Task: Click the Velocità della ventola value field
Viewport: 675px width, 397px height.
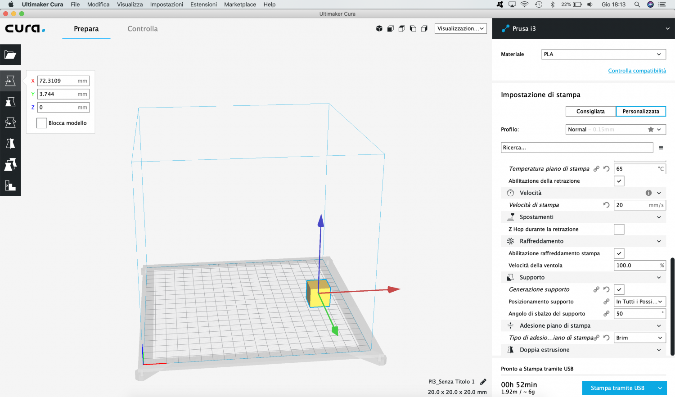Action: 640,266
